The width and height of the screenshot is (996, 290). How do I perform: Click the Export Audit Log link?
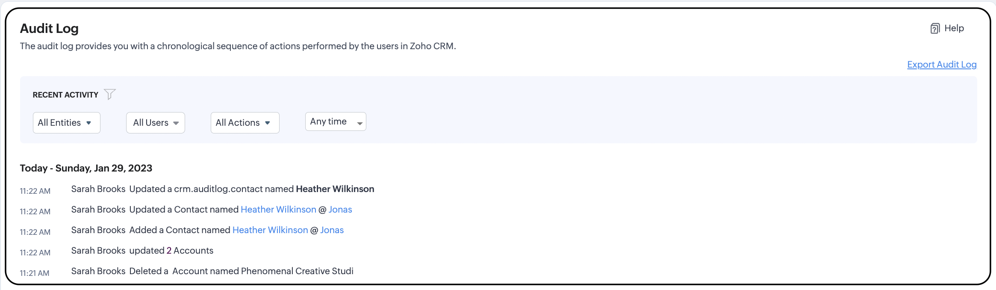click(942, 65)
